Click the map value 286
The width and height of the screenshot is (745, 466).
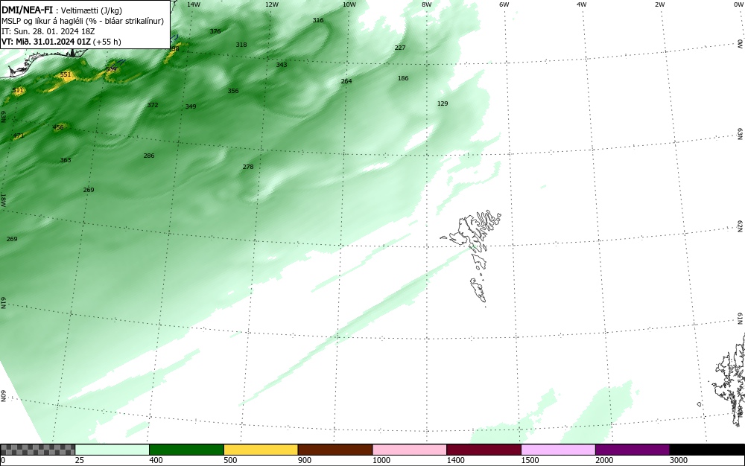[149, 156]
